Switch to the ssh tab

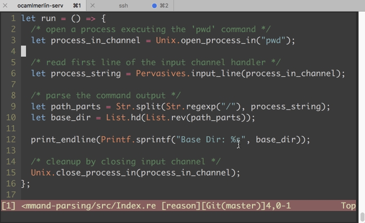pyautogui.click(x=123, y=6)
